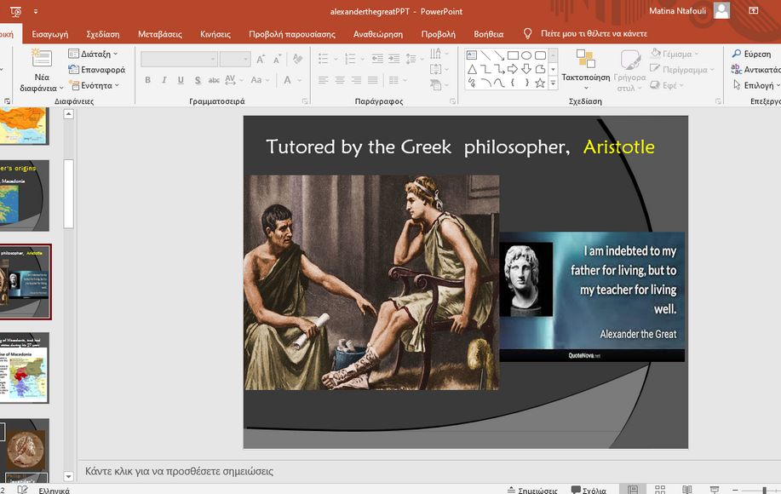
Task: Switch to the Κινήσεις tab
Action: pyautogui.click(x=215, y=34)
